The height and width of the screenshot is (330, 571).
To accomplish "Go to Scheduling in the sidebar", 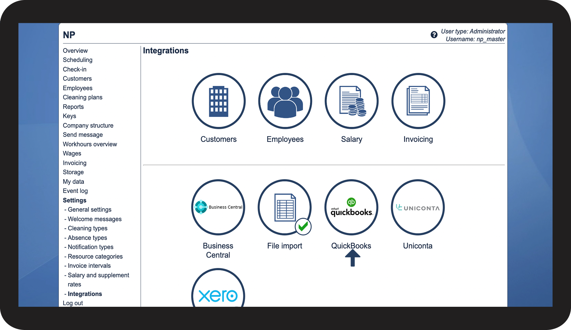I will [78, 60].
